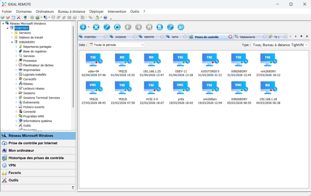Screen dimensions: 311x196
Task: Click the blue plus Add button
Action: point(83,27)
